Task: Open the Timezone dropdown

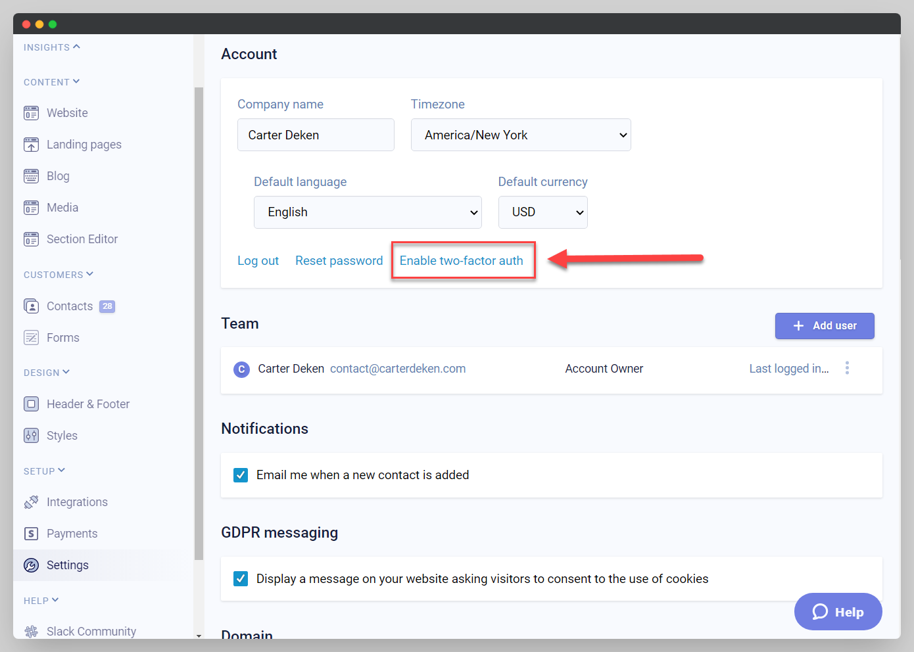Action: point(520,135)
